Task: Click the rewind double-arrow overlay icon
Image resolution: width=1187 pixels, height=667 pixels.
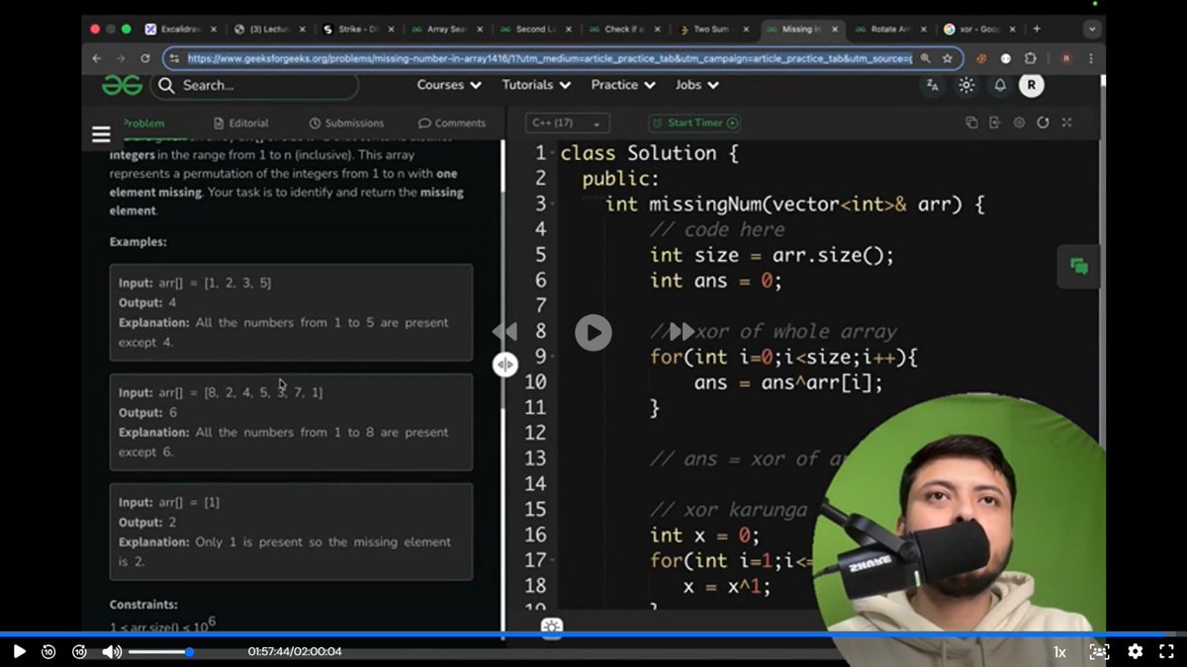Action: pos(504,332)
